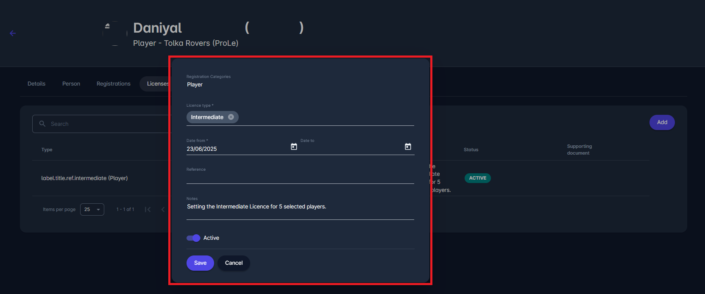
Task: Click the player avatar image
Action: [x=115, y=33]
